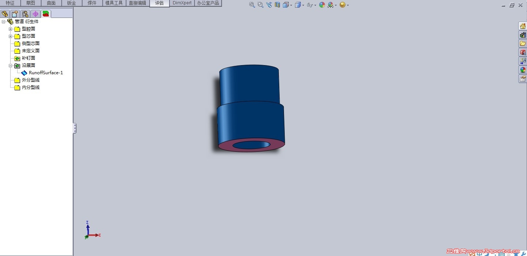
Task: Click the Zoom to Area icon
Action: 260,5
